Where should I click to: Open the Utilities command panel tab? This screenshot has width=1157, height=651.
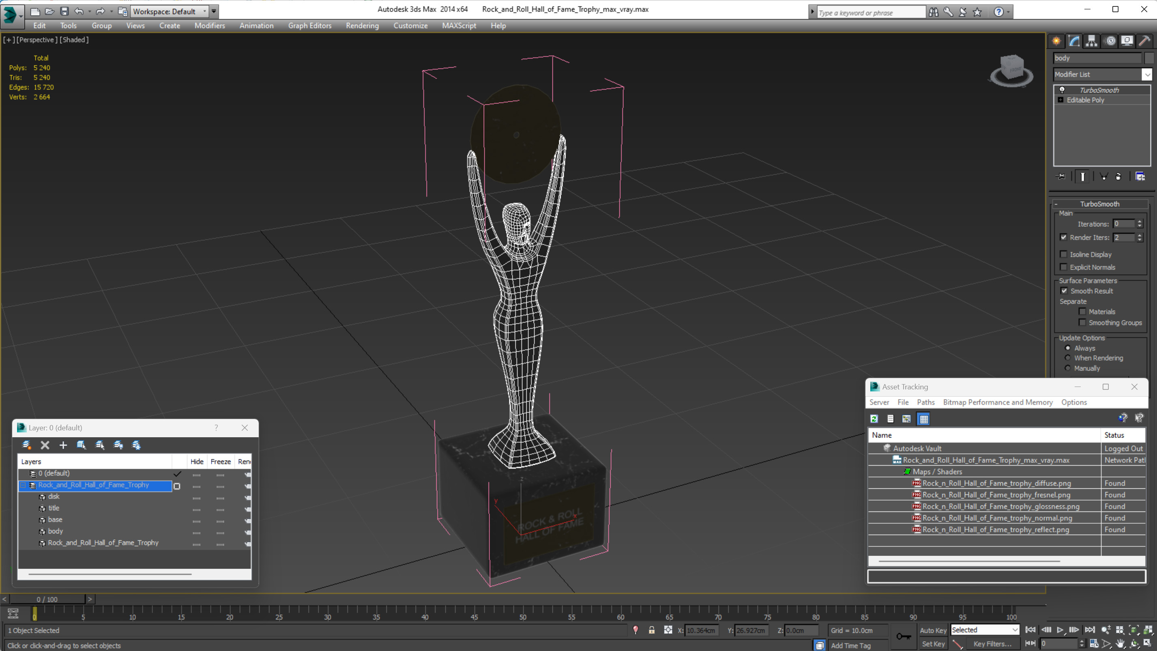pos(1144,41)
